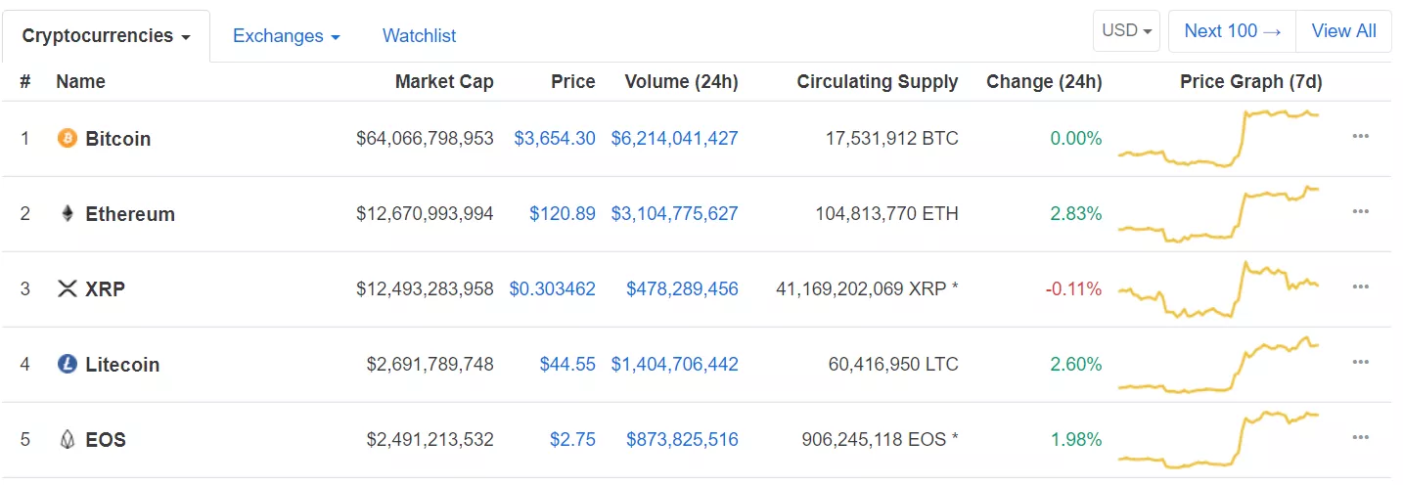Click the Ethereum diamond logo icon
Screen dimensions: 1403x485
point(68,213)
